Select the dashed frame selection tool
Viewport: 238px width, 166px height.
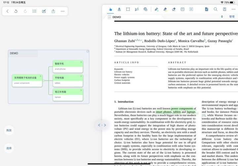pyautogui.click(x=191, y=9)
